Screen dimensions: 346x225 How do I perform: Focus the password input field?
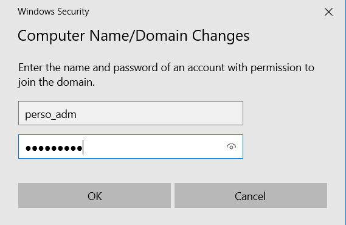click(x=131, y=147)
